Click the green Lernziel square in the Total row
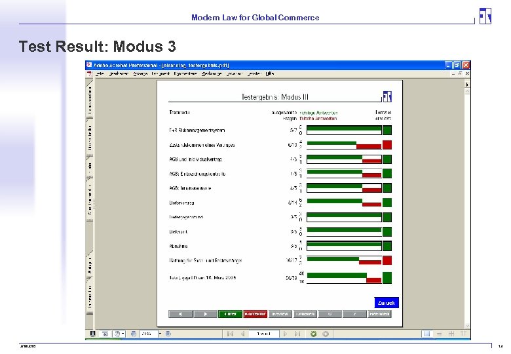511x354 pixels. (387, 278)
